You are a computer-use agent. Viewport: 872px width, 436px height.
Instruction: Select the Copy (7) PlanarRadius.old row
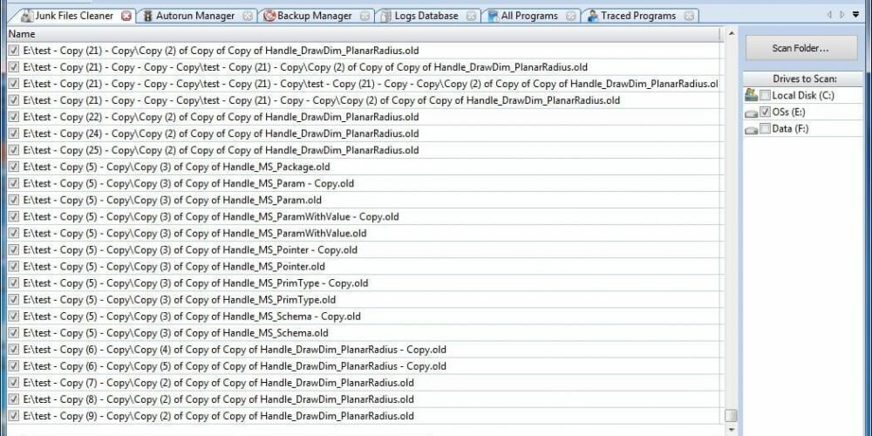(364, 383)
